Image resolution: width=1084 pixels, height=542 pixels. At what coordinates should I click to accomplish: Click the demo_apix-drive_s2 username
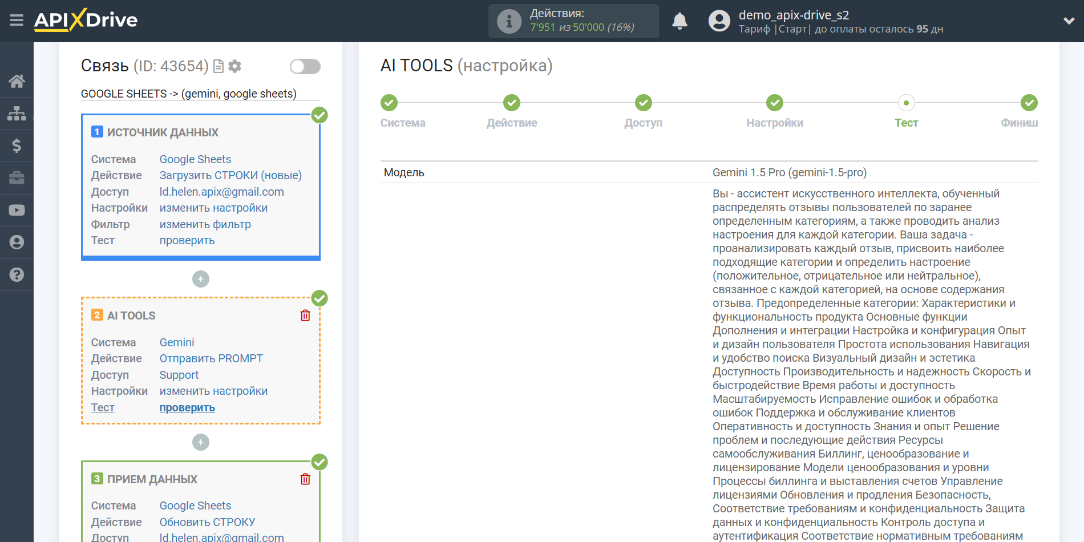tap(794, 15)
